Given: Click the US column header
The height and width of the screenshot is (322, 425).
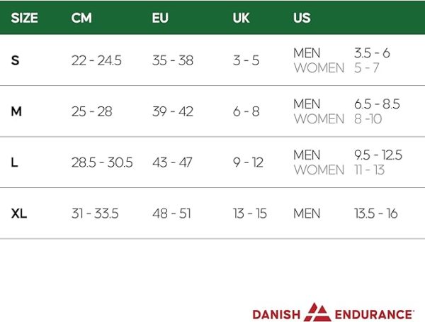Looking at the screenshot, I should tap(302, 18).
